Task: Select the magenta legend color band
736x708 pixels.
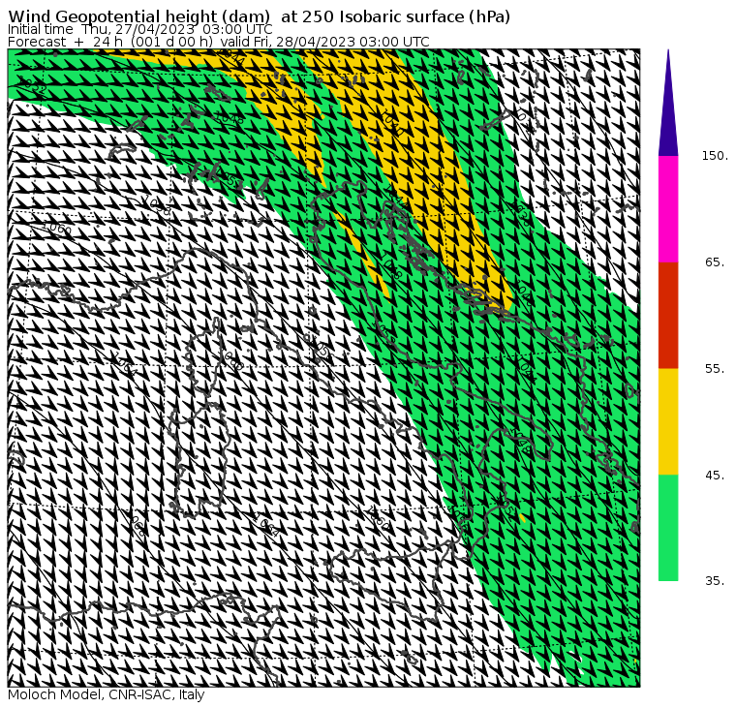Action: point(668,209)
